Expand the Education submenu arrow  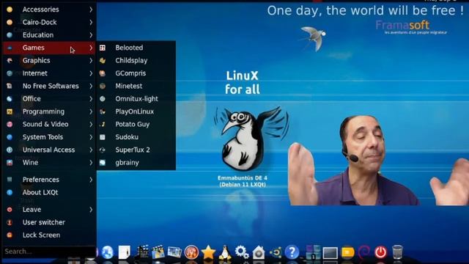[91, 35]
